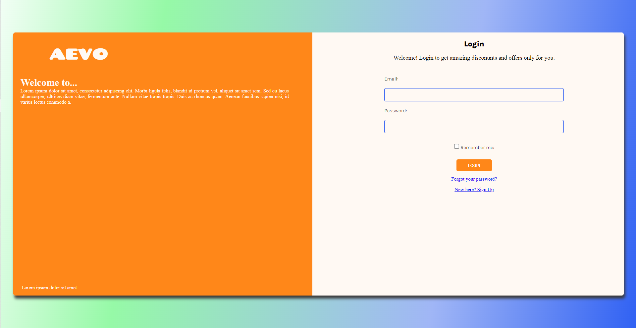The width and height of the screenshot is (636, 328).
Task: Click the Welcome to... heading
Action: [x=49, y=82]
